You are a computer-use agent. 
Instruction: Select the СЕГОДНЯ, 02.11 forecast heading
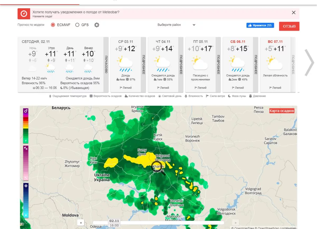(x=36, y=42)
